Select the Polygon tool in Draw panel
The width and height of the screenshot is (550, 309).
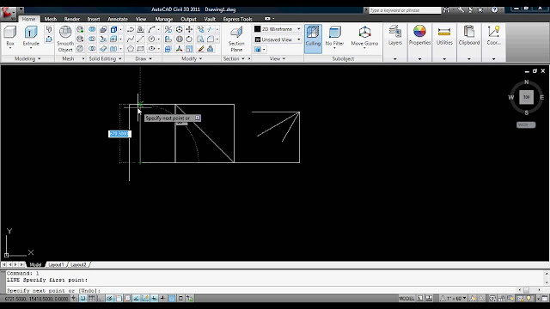(x=131, y=49)
